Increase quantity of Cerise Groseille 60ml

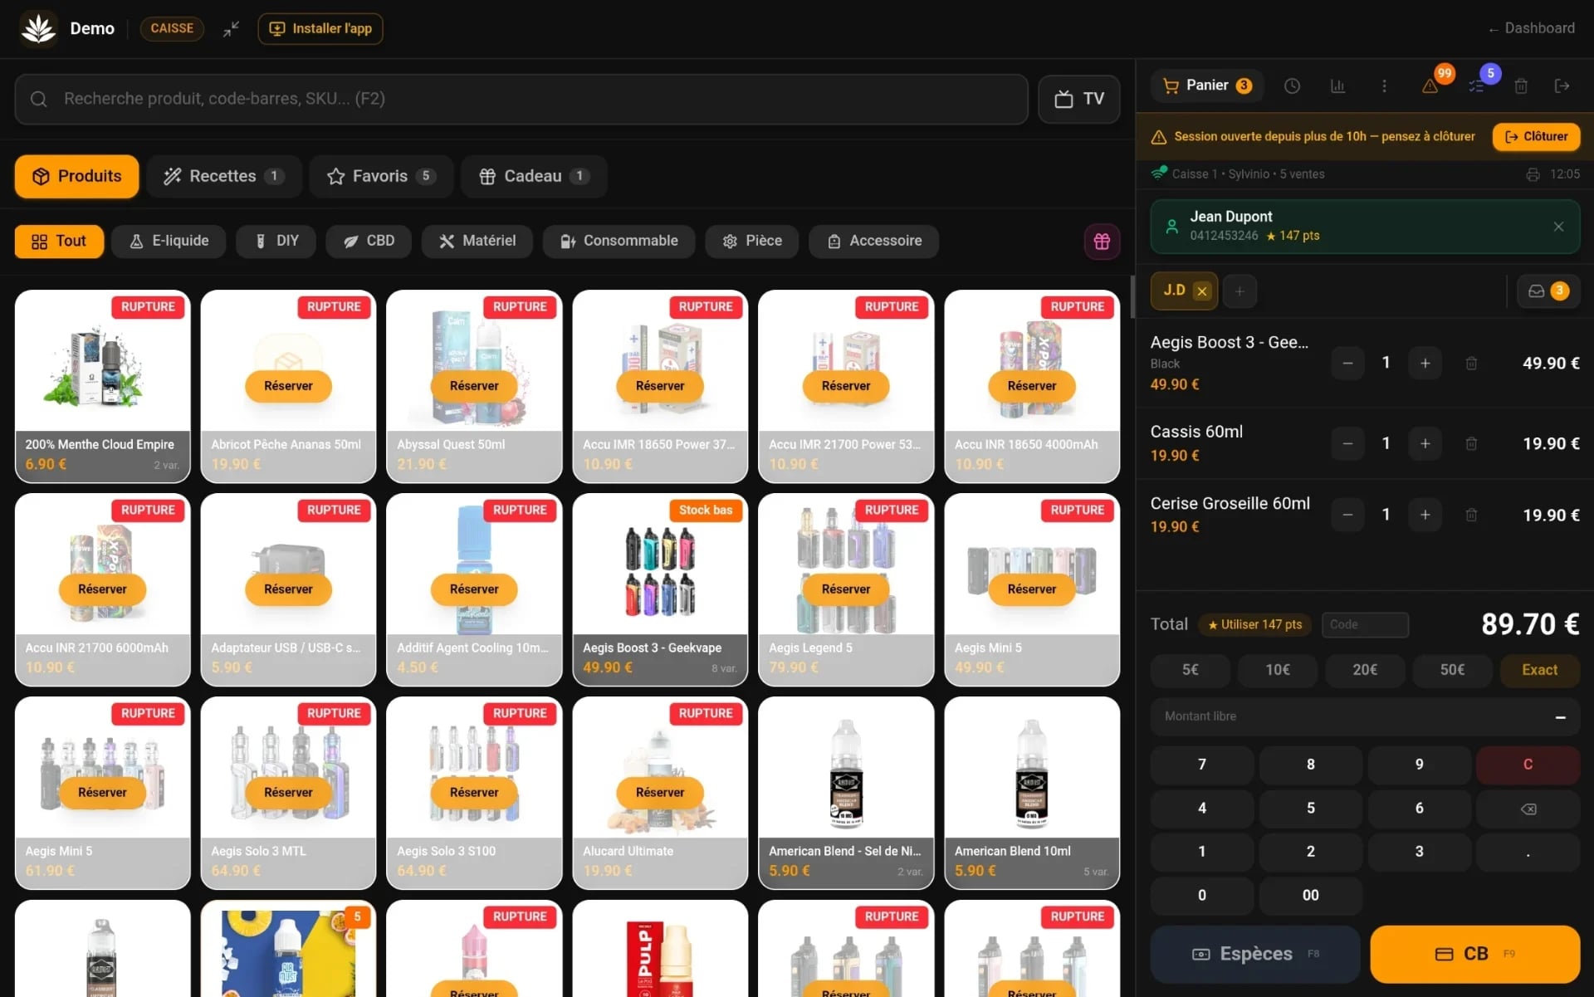point(1425,515)
